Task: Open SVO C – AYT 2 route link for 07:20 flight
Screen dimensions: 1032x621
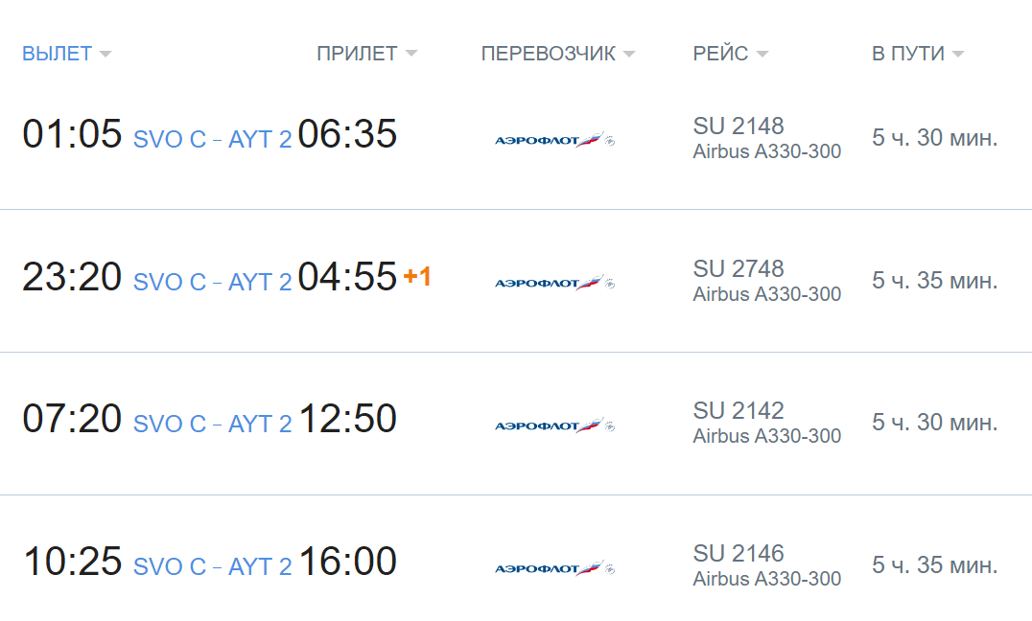Action: click(x=212, y=425)
